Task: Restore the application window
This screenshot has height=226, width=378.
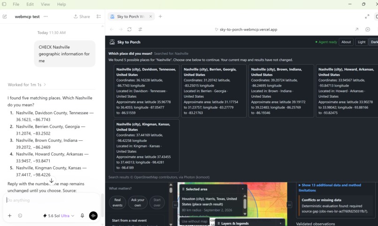Action: click(x=363, y=4)
